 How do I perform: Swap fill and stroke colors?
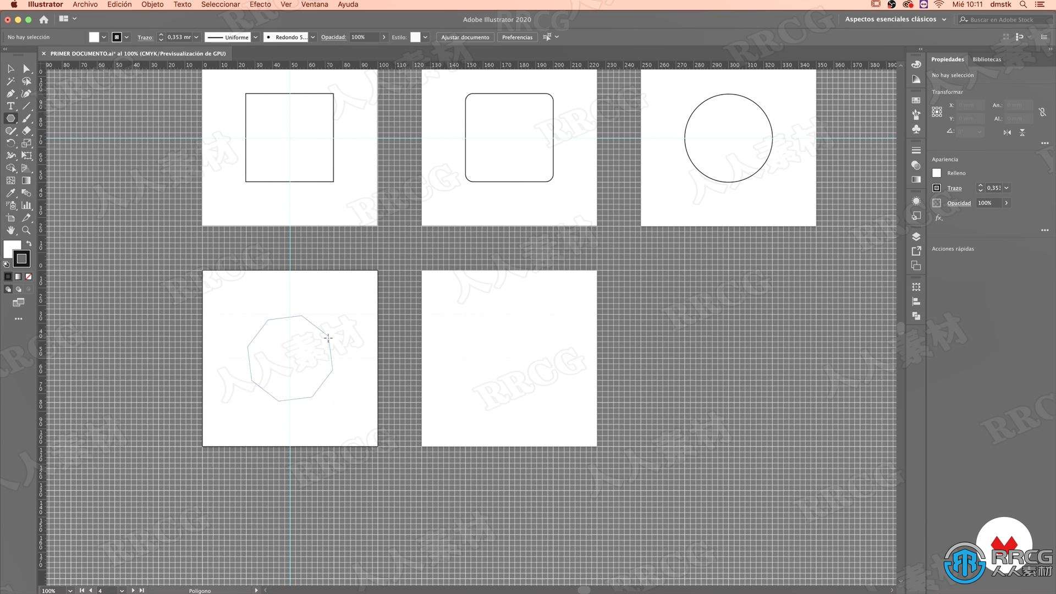[x=29, y=244]
